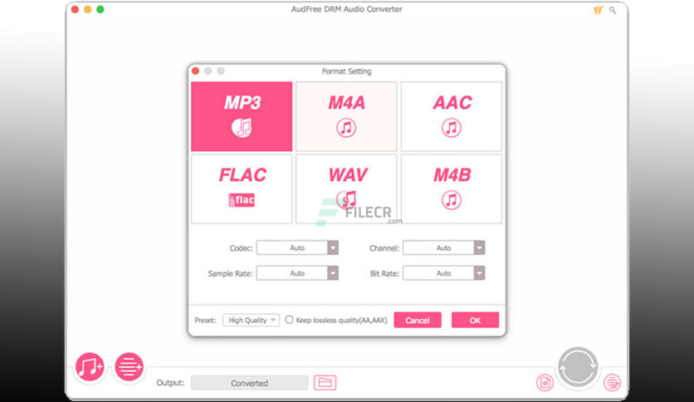Close the Format Setting dialog

click(196, 71)
